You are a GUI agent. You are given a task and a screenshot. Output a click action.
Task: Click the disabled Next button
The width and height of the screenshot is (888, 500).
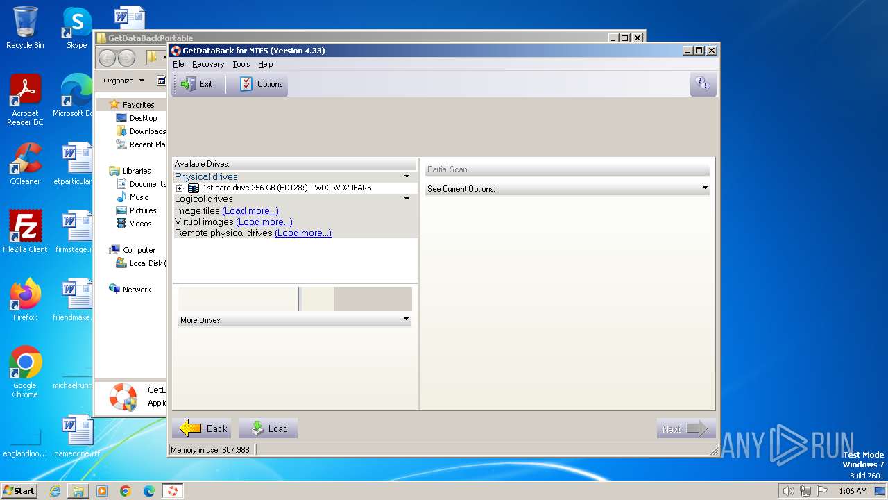click(685, 428)
